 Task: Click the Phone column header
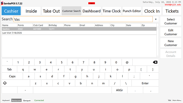[71, 25]
